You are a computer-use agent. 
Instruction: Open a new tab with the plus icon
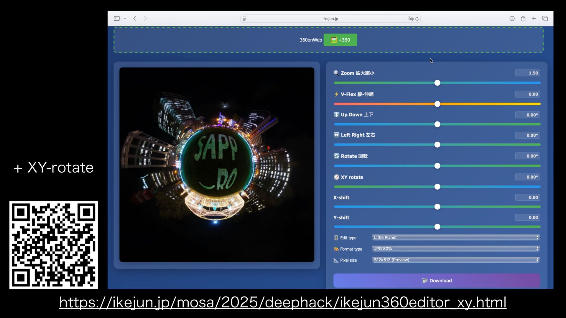pos(534,19)
